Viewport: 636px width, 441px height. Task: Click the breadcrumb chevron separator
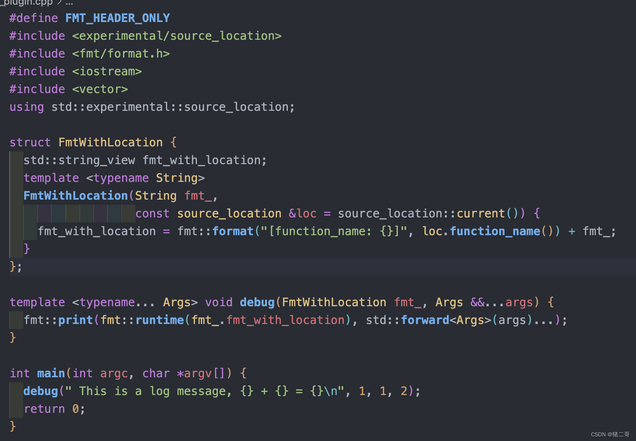tap(59, 3)
